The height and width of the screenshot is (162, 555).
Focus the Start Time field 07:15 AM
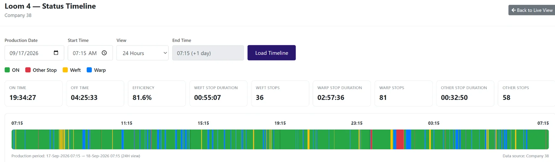[90, 53]
